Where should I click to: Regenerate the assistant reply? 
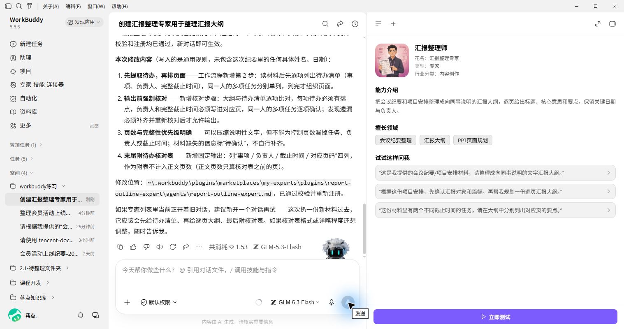click(x=173, y=247)
